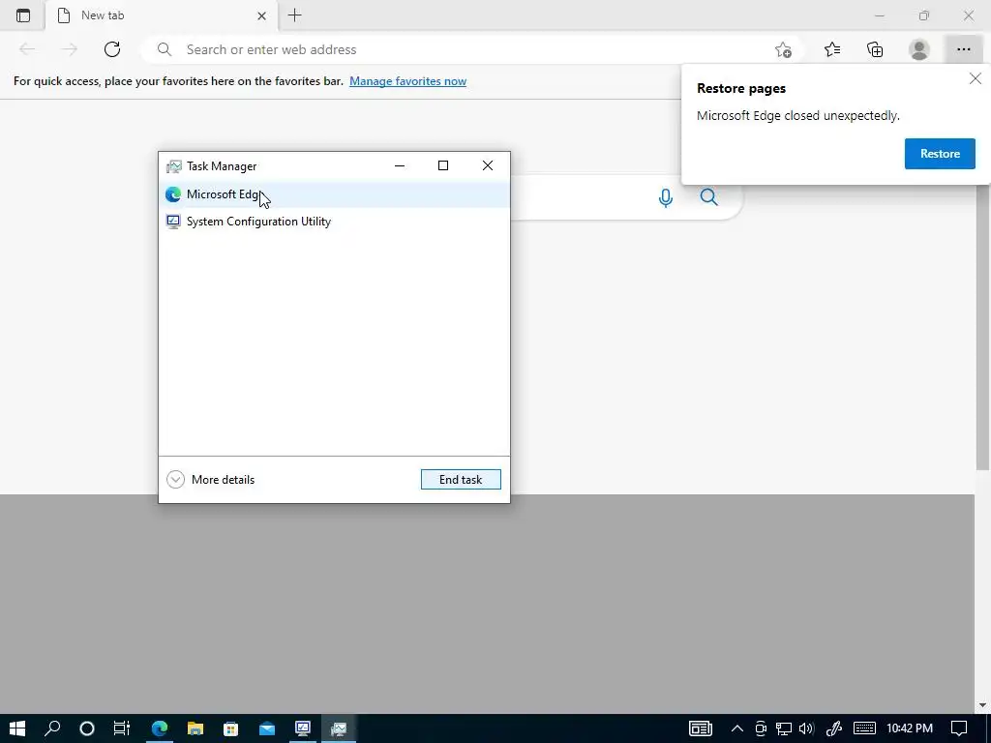Switch to Task Manager taskbar icon

coord(339,728)
